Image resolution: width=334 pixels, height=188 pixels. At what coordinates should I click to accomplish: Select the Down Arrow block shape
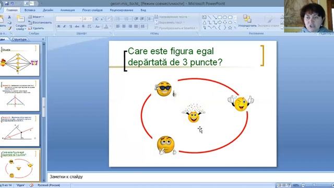[x=225, y=22]
